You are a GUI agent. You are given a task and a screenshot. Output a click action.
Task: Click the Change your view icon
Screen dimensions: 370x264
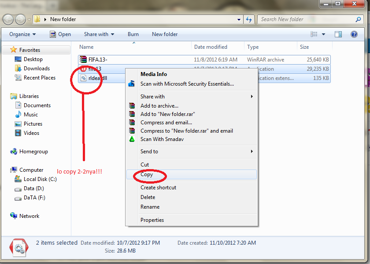(x=314, y=34)
